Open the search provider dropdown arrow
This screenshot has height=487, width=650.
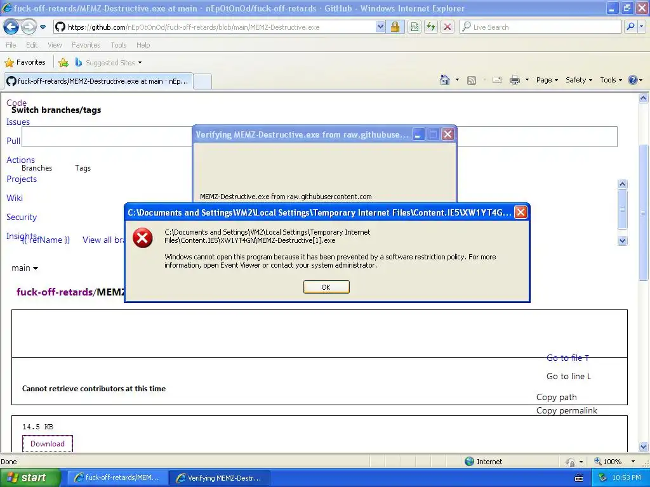click(x=641, y=27)
